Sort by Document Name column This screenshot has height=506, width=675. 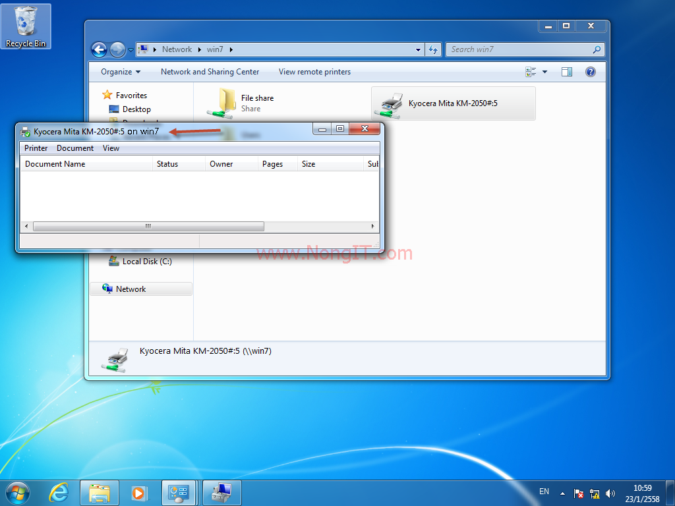click(x=86, y=164)
